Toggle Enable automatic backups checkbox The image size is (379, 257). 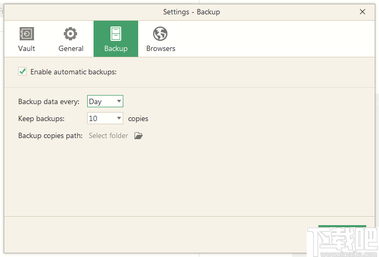pos(22,71)
